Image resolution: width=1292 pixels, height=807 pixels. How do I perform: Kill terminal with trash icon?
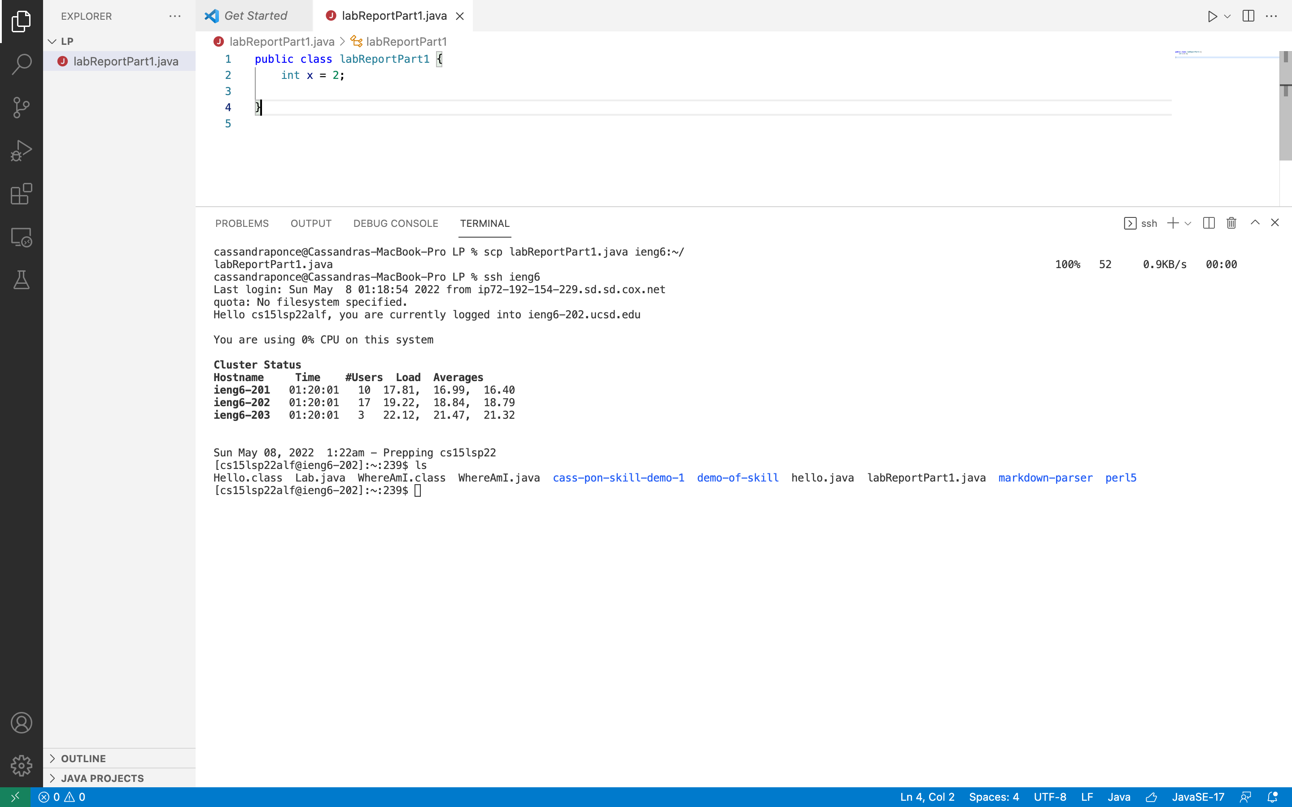coord(1231,223)
